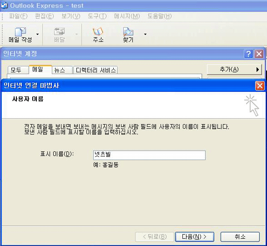
Task: Select the 디렉터리 서비스 tab
Action: pyautogui.click(x=96, y=70)
